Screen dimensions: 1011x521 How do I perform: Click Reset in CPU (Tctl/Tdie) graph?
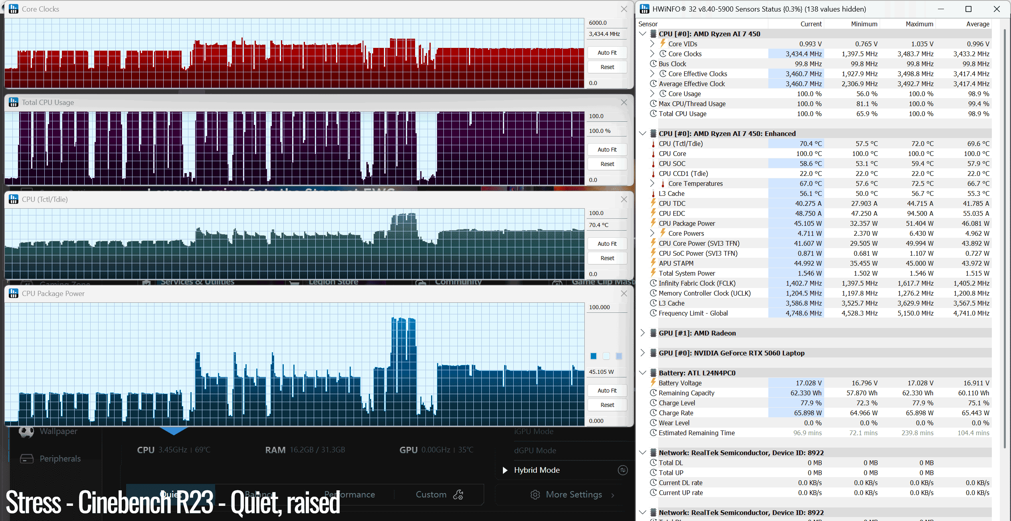pyautogui.click(x=607, y=258)
